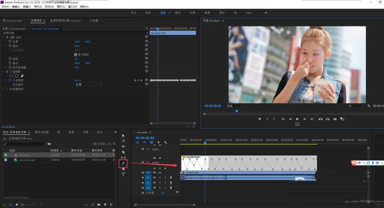Click the New Item icon in Project panel
The image size is (384, 208).
tap(105, 205)
